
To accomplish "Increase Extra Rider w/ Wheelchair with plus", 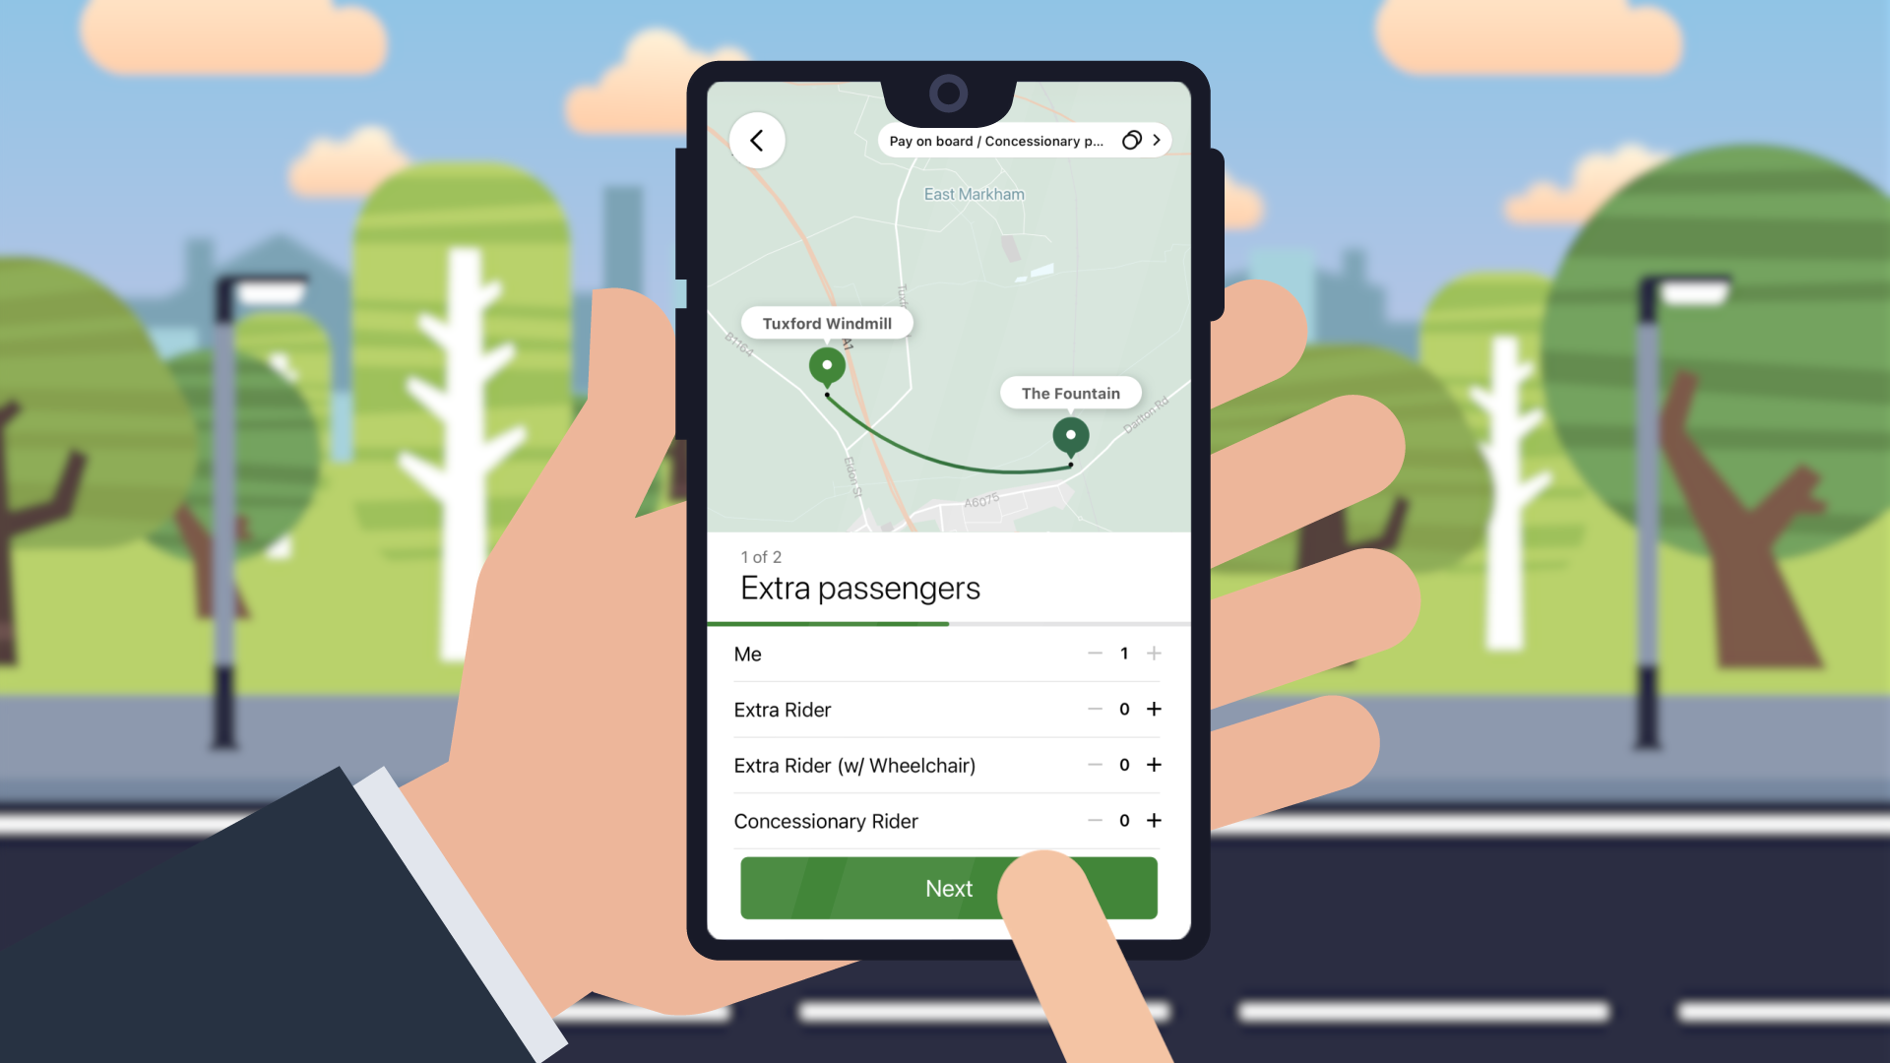I will [x=1154, y=765].
